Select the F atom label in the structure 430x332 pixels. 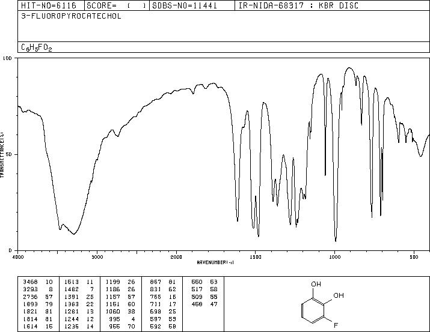(336, 325)
